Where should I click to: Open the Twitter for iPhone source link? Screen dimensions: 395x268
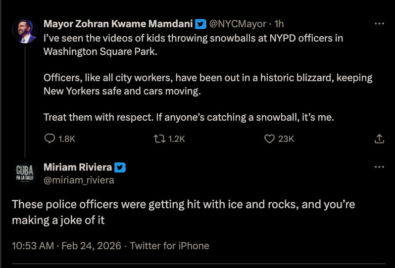coord(169,246)
